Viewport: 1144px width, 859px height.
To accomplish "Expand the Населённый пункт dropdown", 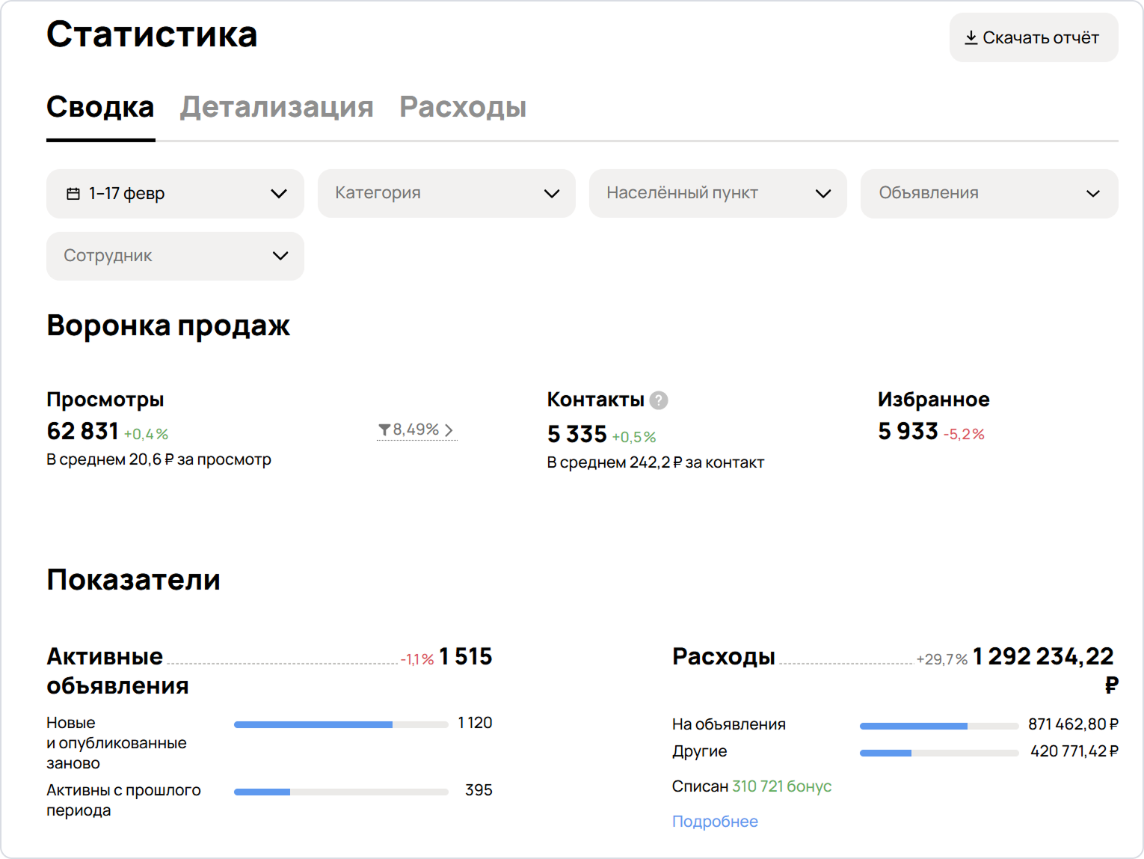I will tap(717, 194).
